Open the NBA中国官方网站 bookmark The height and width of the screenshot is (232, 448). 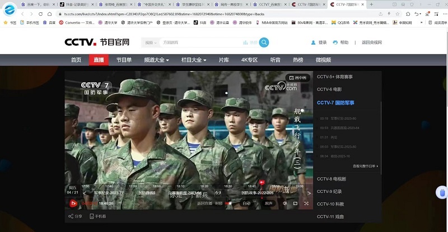coord(272,22)
